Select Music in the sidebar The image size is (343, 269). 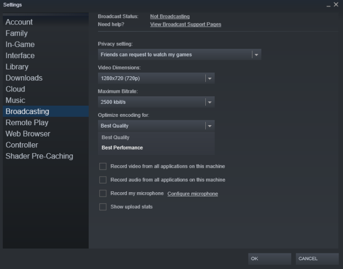coord(46,100)
